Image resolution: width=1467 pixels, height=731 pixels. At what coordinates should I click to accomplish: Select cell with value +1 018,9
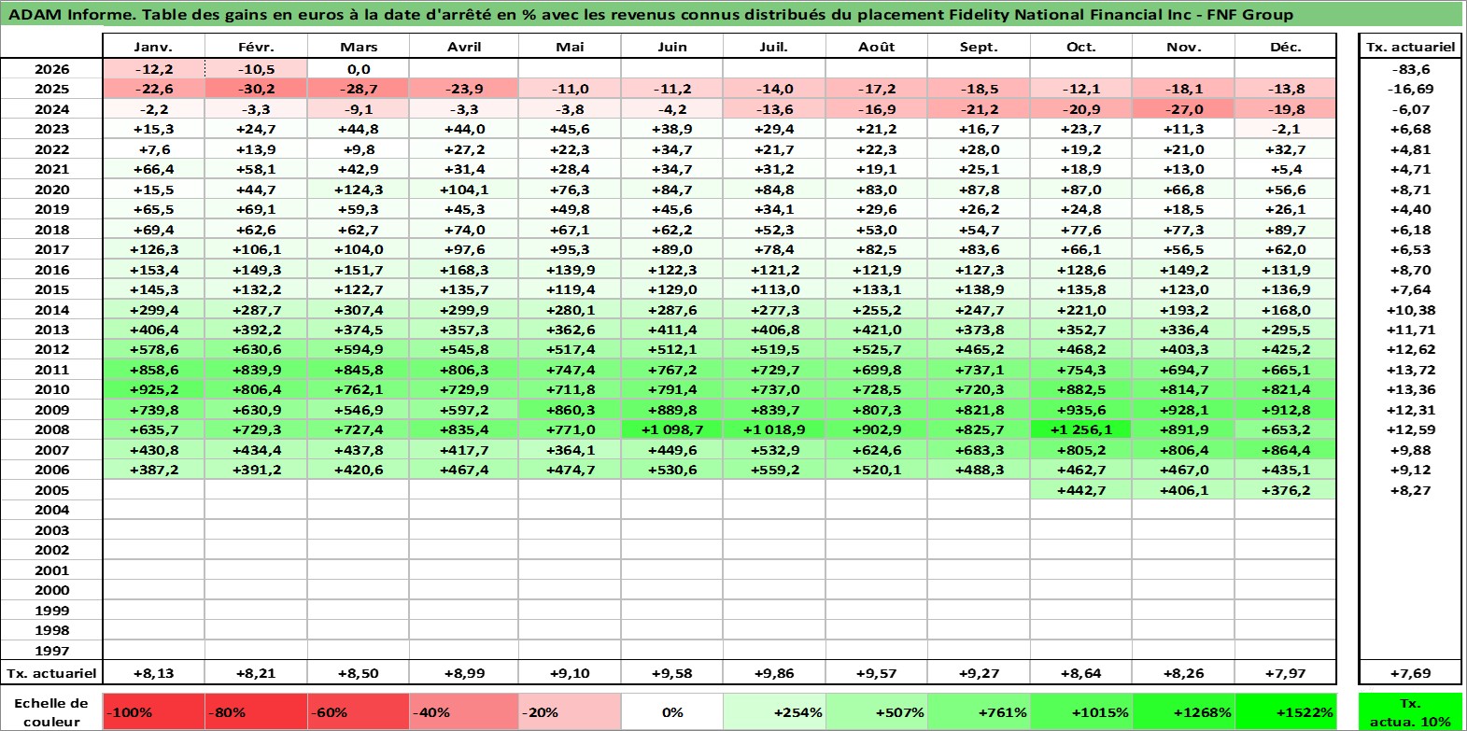(x=774, y=429)
